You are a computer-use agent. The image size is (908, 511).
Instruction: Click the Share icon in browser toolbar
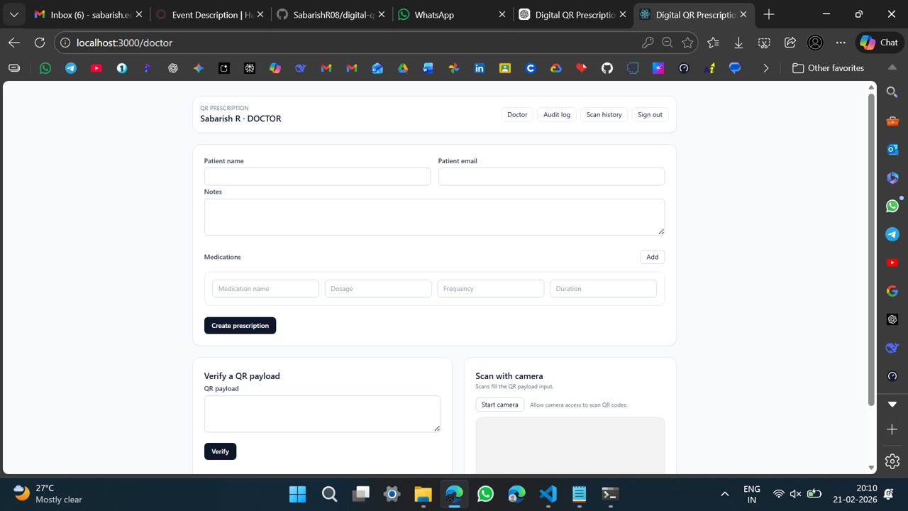tap(790, 43)
